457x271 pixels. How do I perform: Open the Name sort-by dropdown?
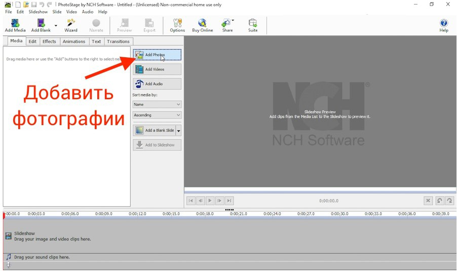tap(157, 104)
